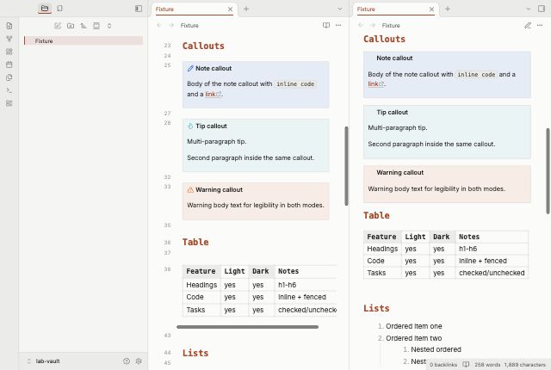Click the bottom ribbon plugin icon
551x370 pixels.
coord(9,103)
